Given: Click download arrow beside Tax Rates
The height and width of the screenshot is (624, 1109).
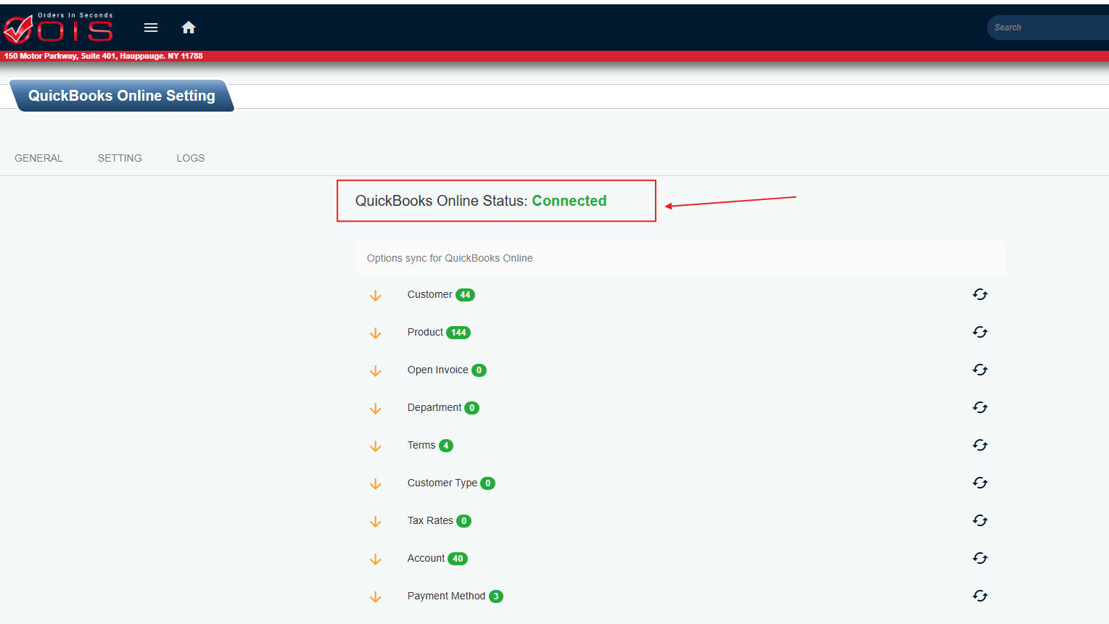Looking at the screenshot, I should [x=375, y=522].
